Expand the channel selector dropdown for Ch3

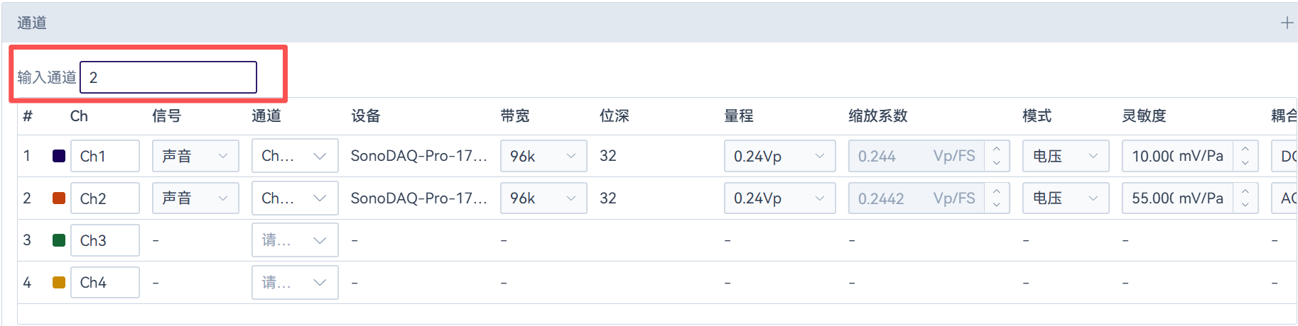(x=295, y=240)
